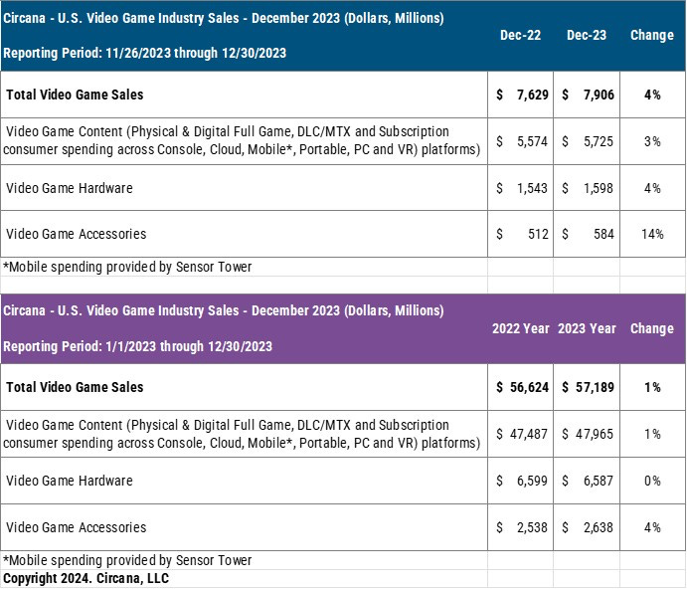Click the 14% accessories change cell

pyautogui.click(x=652, y=235)
